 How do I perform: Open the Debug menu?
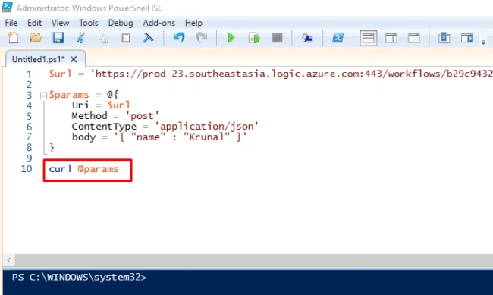[121, 23]
